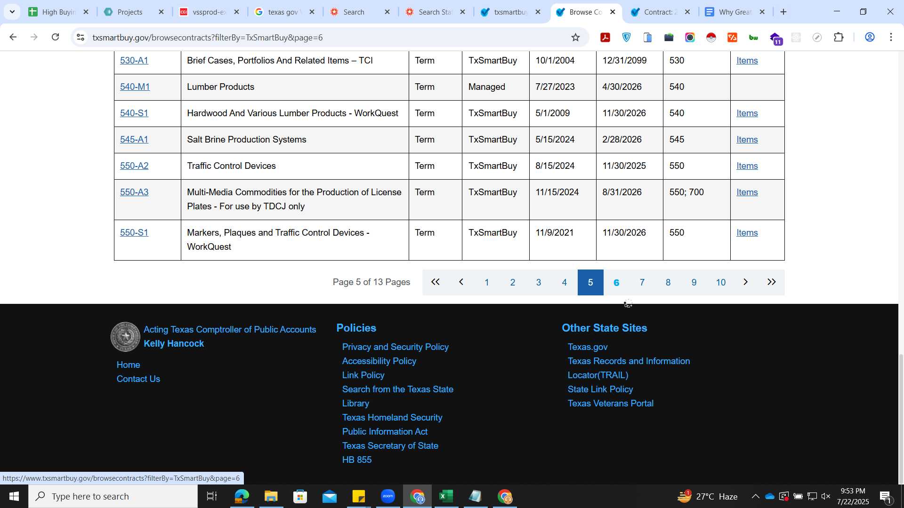Screen dimensions: 904x508
Task: Close the Browse Contracts tab
Action: (613, 12)
